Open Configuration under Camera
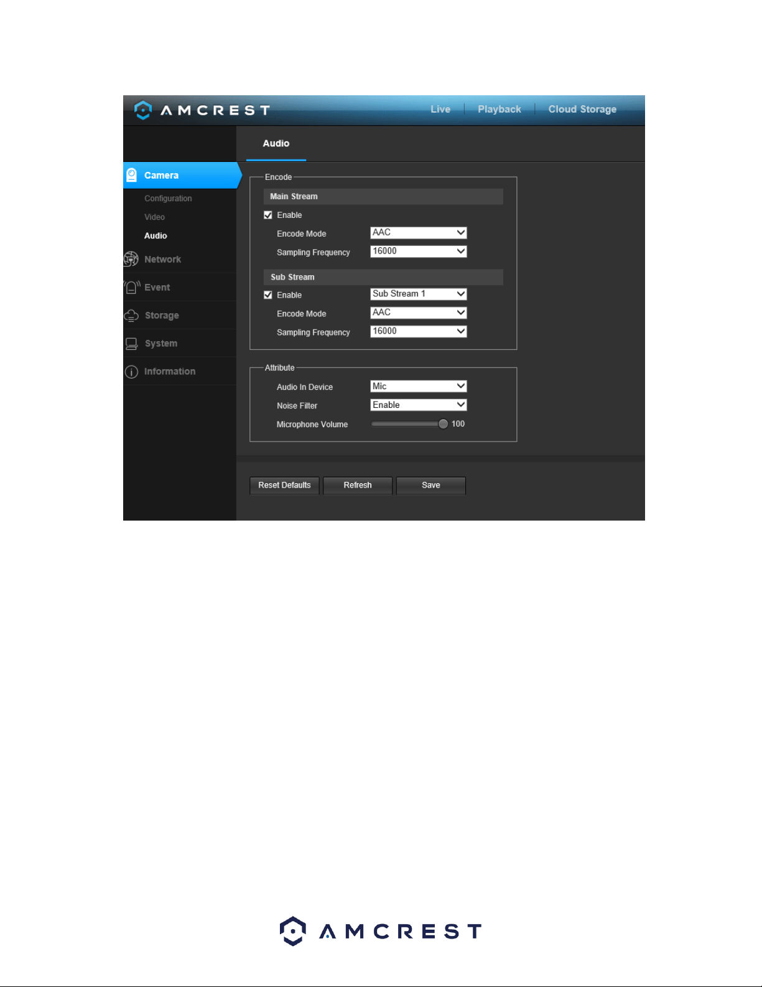 [168, 199]
